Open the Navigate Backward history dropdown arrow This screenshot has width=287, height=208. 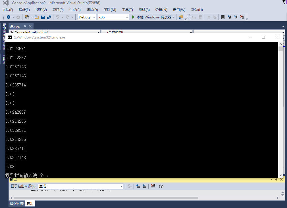click(x=13, y=17)
